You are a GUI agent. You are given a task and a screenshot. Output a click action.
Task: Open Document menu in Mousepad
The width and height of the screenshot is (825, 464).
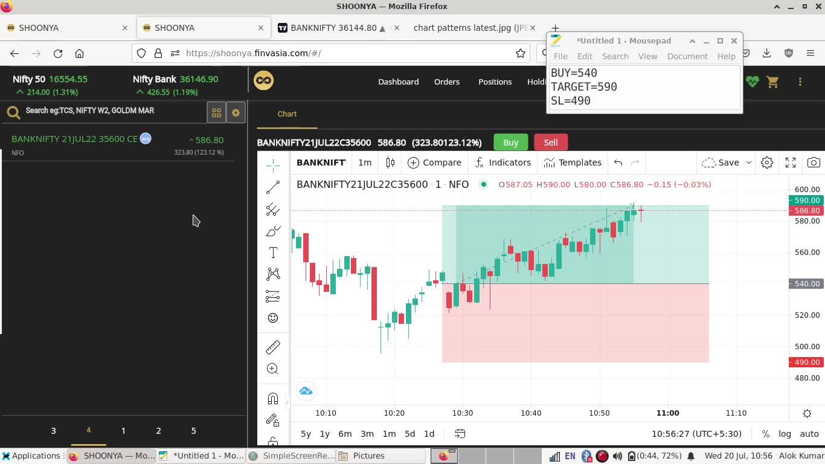pos(687,56)
